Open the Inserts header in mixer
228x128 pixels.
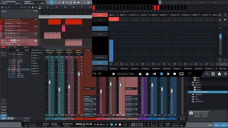click(88, 50)
